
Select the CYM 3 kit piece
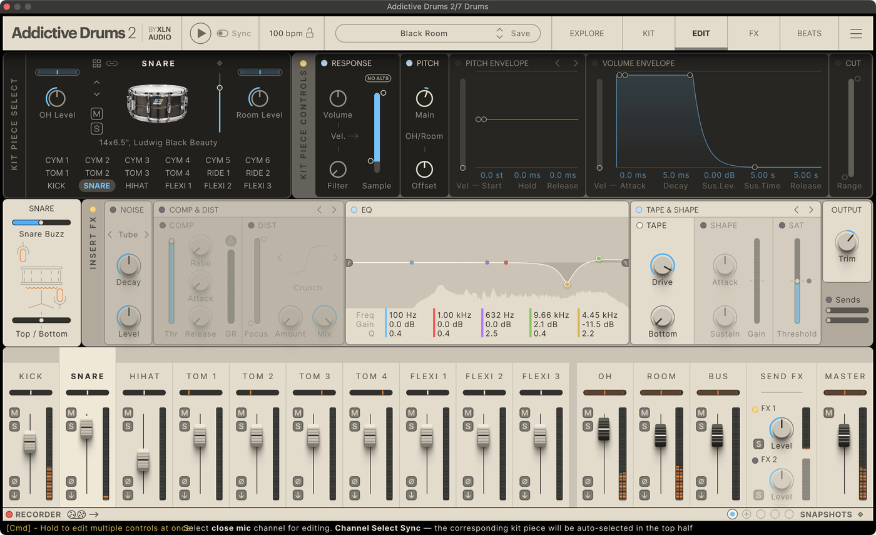pyautogui.click(x=137, y=160)
